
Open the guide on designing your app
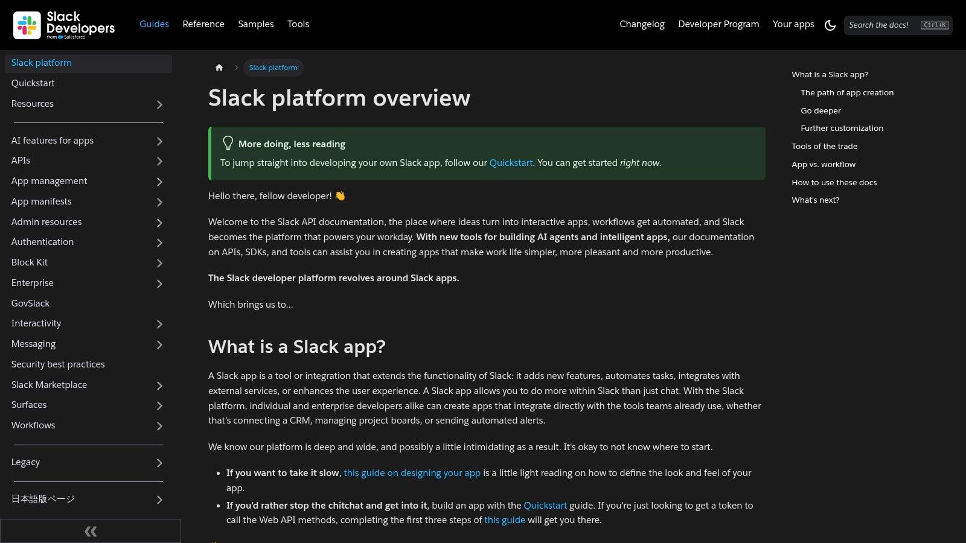[x=412, y=473]
